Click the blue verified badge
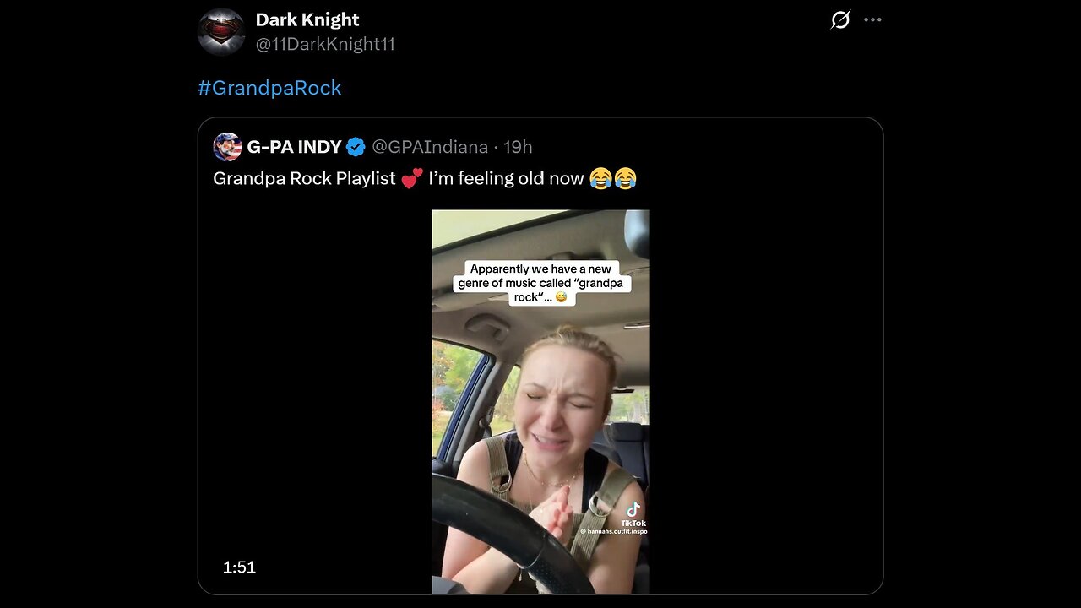This screenshot has width=1081, height=608. [x=356, y=147]
